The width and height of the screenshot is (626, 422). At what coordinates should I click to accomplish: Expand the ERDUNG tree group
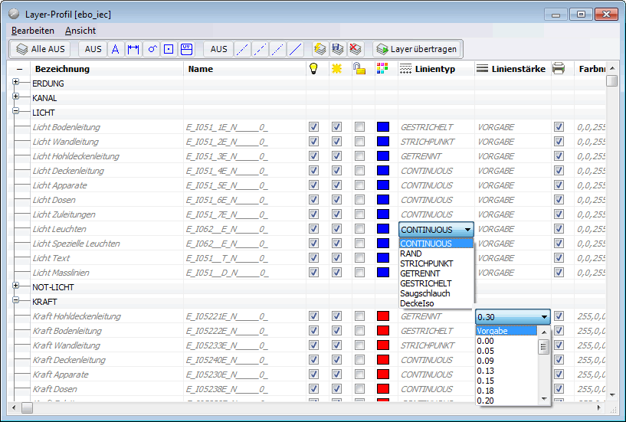coord(16,83)
